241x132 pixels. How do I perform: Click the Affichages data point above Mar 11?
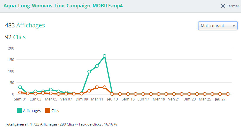(97, 66)
